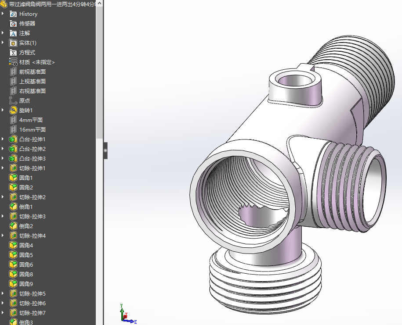Expand the 切除-拉伸6 feature

tap(3, 303)
